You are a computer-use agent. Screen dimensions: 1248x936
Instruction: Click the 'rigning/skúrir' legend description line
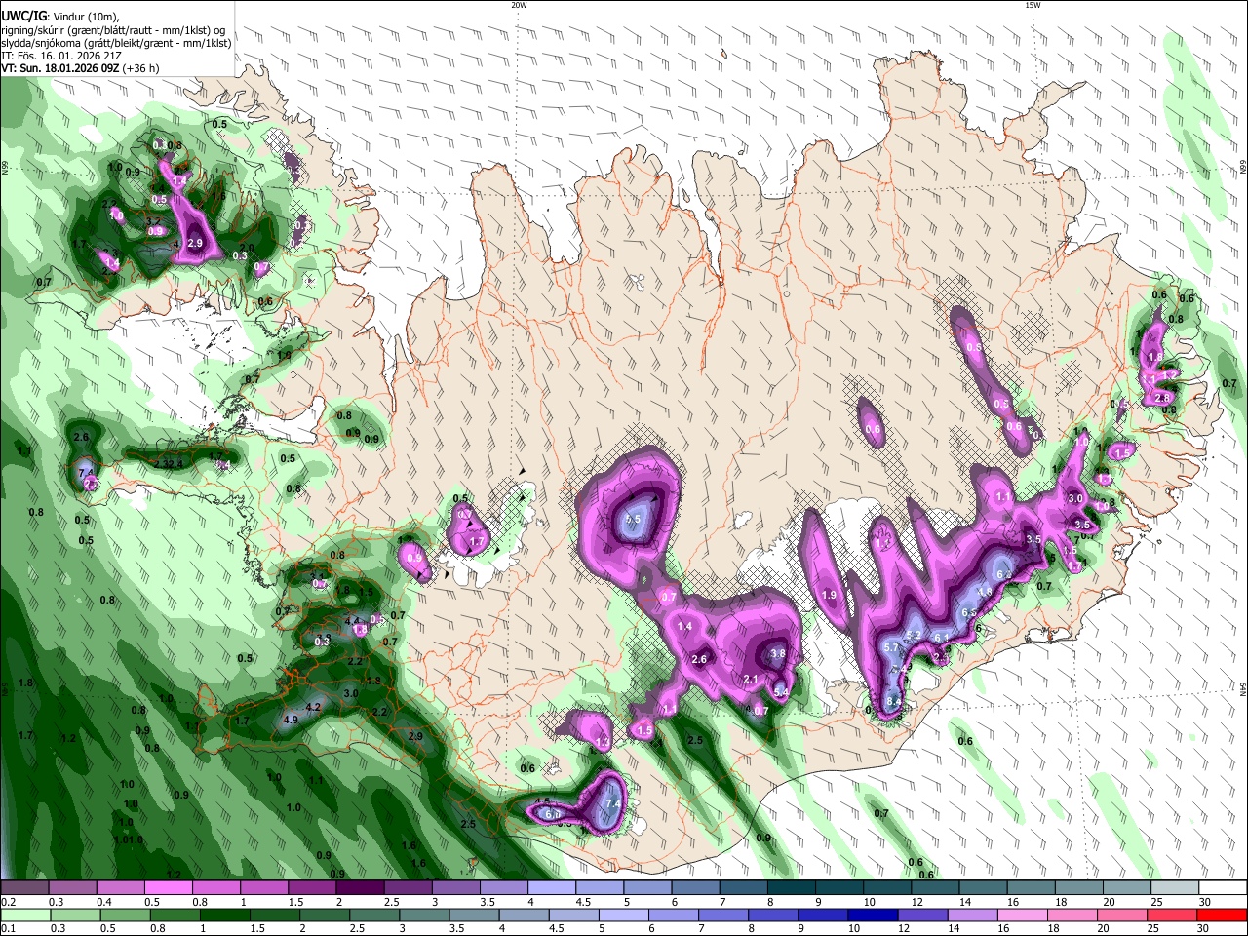(x=115, y=29)
